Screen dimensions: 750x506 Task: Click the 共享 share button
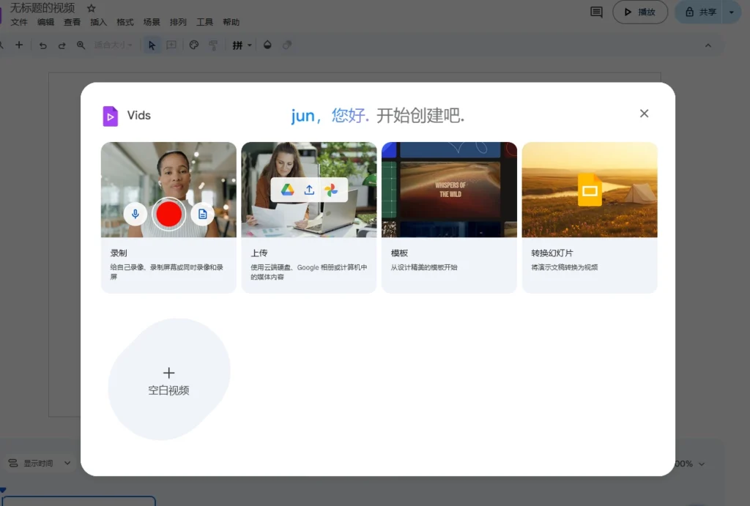coord(699,12)
